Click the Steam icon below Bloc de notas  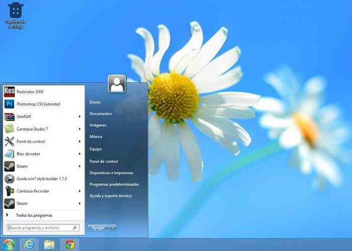tap(9, 166)
